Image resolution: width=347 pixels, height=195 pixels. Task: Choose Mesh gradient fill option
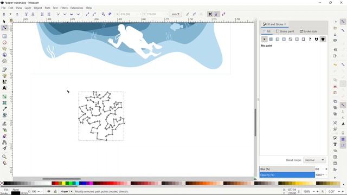[291, 39]
